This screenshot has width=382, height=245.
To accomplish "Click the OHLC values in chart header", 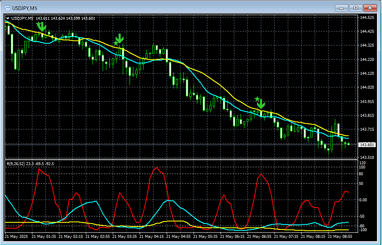I will pos(65,18).
